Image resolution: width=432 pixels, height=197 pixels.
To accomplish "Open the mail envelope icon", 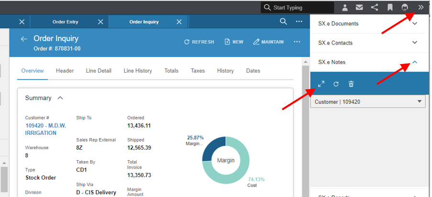I will pos(359,8).
